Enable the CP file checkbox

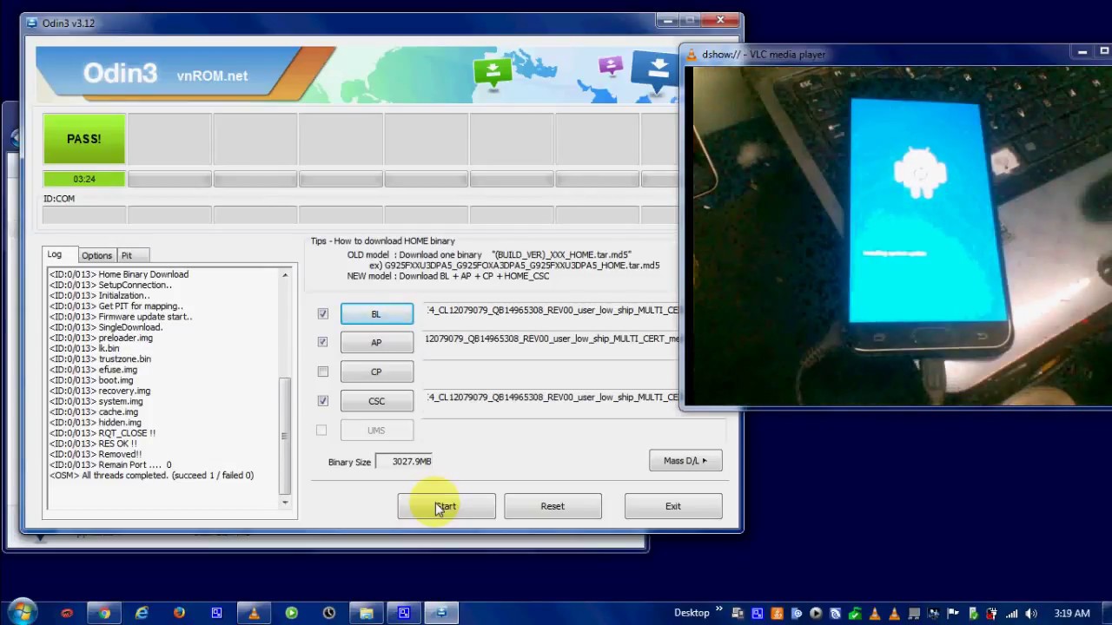point(323,372)
